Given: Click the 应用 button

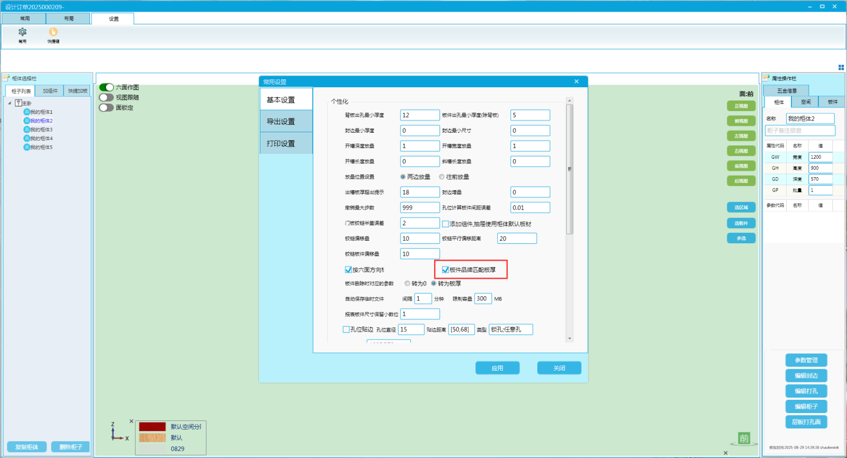Looking at the screenshot, I should (x=497, y=368).
